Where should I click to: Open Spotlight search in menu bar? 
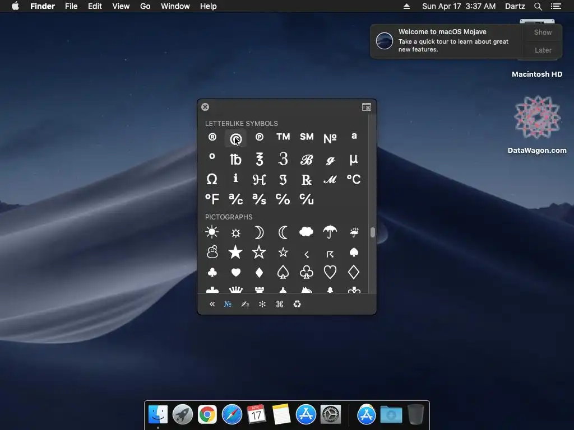[x=538, y=6]
